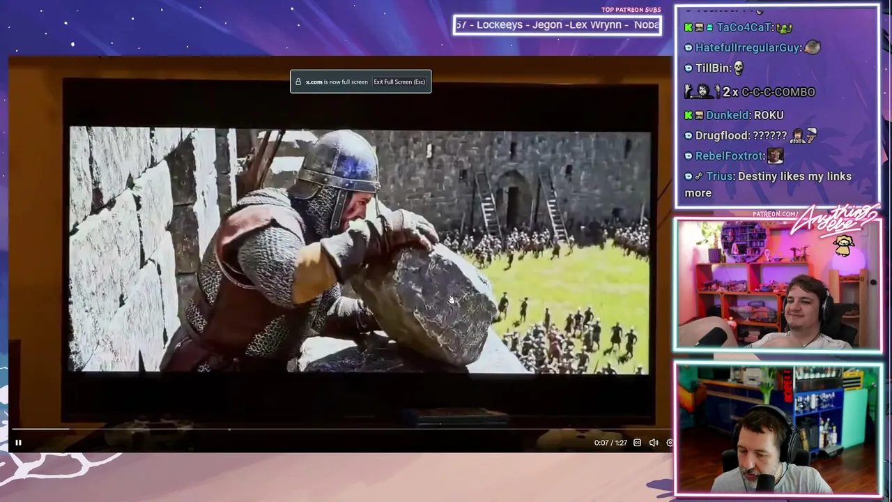Open the video settings gear
892x502 pixels.
(x=670, y=443)
